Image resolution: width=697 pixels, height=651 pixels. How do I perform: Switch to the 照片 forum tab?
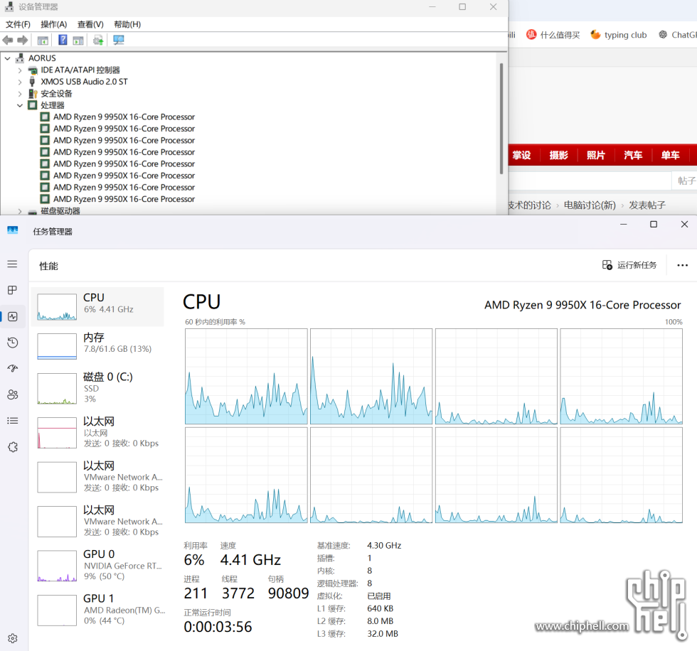click(x=596, y=155)
